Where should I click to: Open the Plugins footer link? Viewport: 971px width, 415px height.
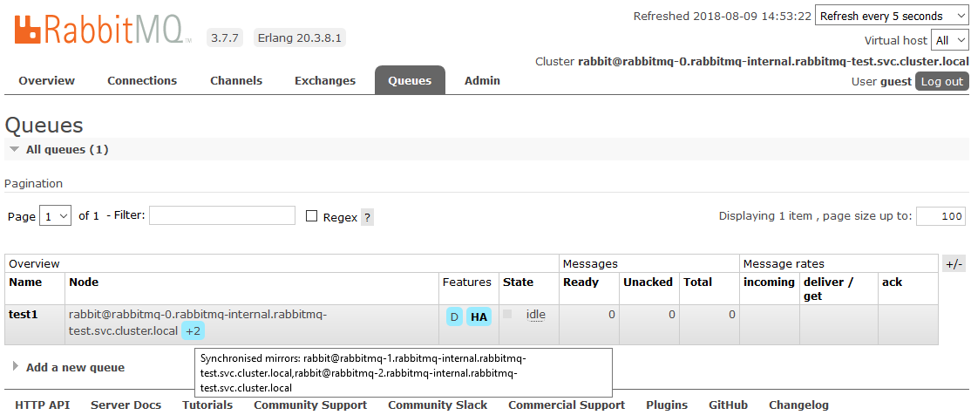point(667,405)
